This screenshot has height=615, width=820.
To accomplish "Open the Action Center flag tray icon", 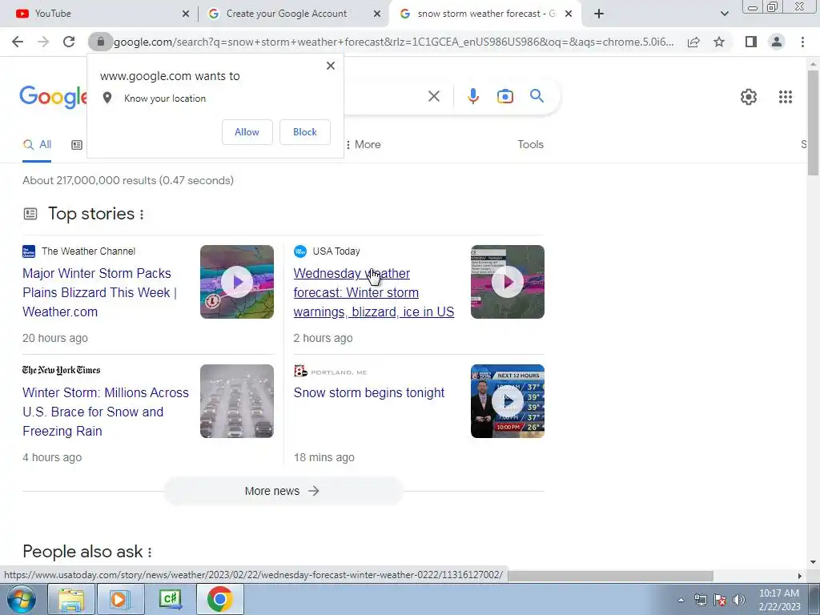I will [720, 600].
